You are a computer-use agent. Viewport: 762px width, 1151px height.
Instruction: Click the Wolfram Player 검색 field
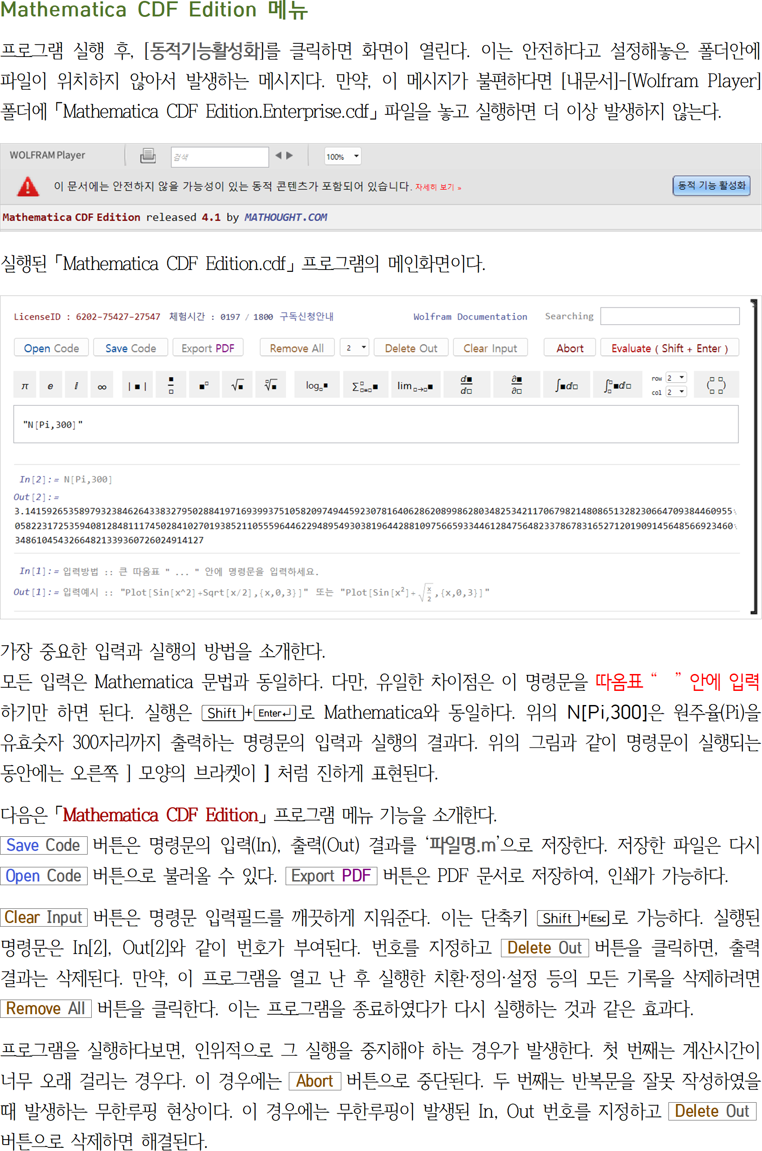tap(219, 157)
